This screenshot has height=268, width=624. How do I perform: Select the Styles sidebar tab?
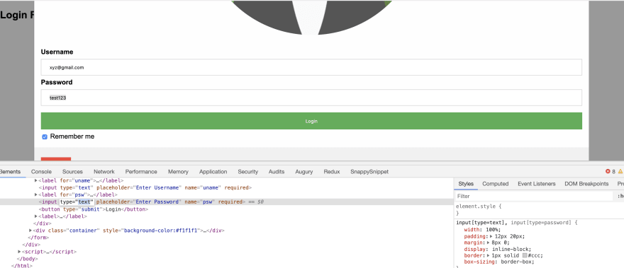coord(466,184)
